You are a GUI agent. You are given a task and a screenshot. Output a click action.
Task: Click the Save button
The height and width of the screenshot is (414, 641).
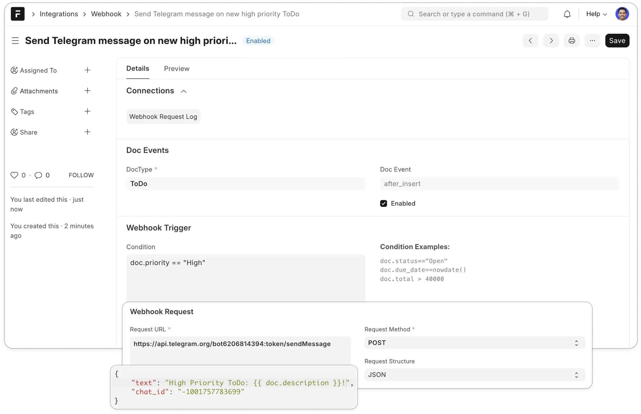(617, 41)
